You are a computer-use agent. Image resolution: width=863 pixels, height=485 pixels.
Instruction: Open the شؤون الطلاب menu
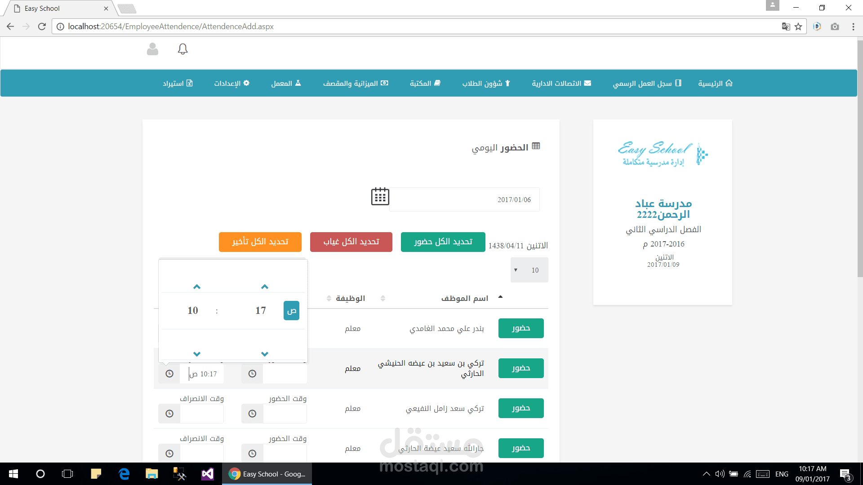pyautogui.click(x=486, y=83)
